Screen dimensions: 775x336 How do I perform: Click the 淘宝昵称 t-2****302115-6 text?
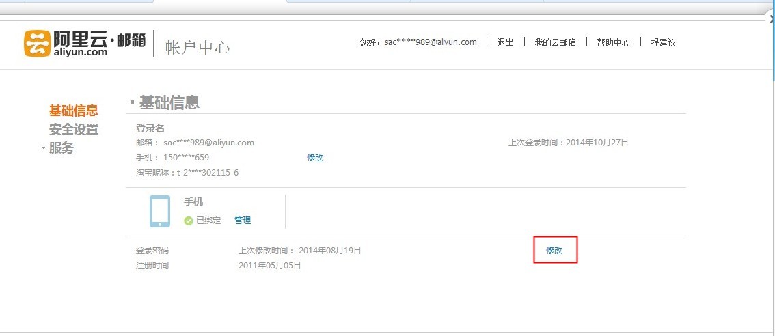[187, 173]
